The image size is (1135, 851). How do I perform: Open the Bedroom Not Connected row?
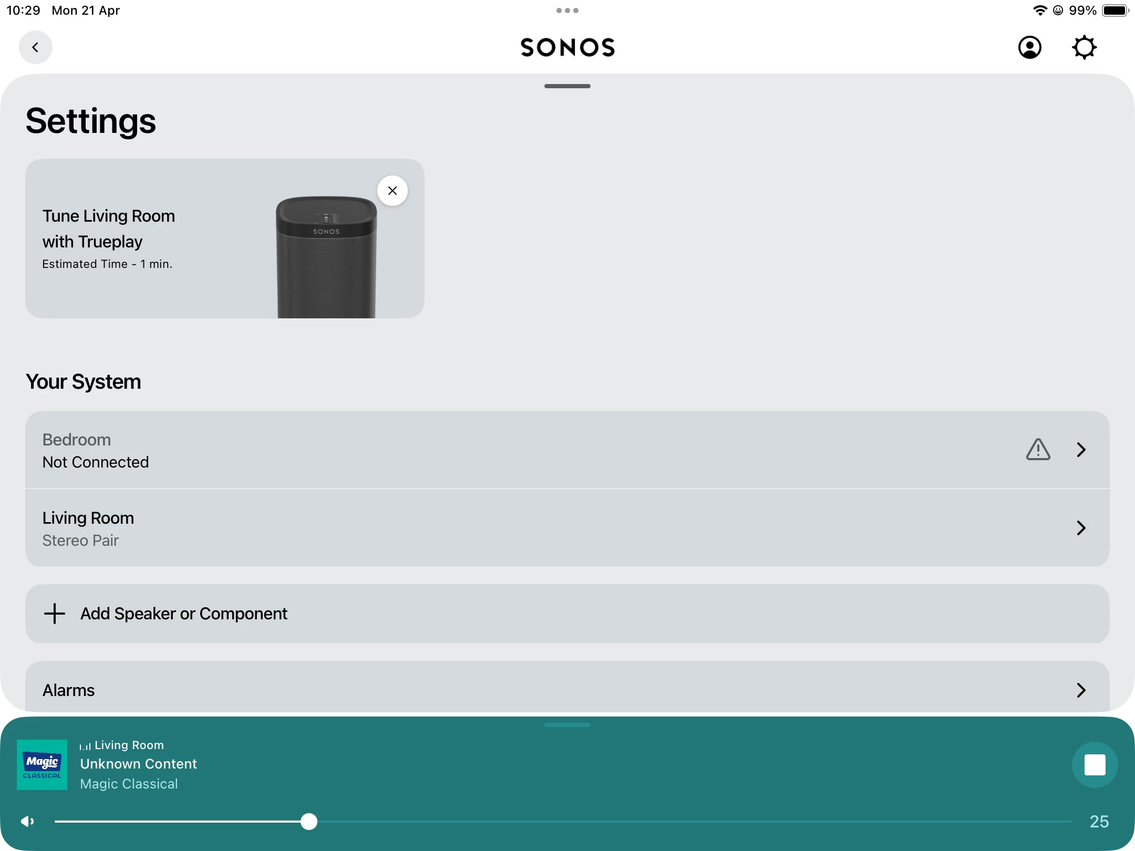567,450
